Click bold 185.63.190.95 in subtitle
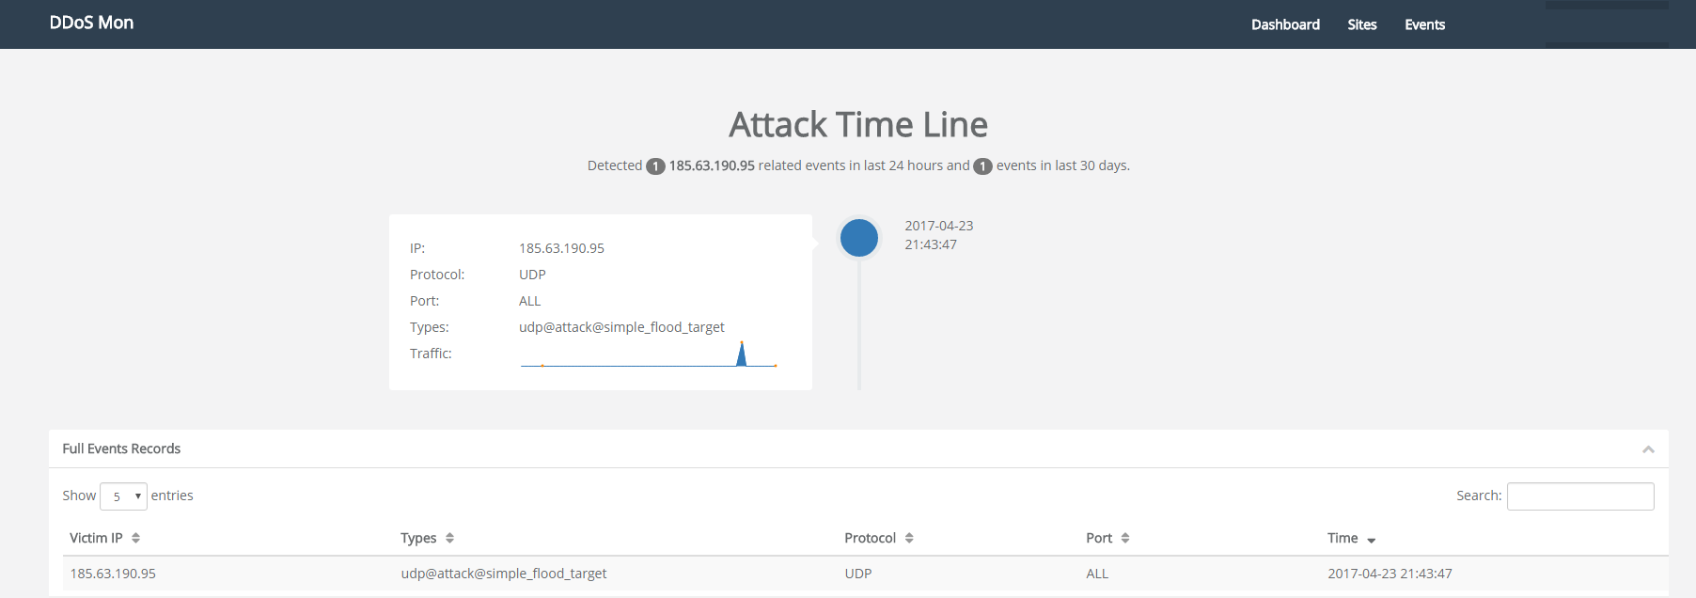Screen dimensions: 1696x598 tap(712, 165)
